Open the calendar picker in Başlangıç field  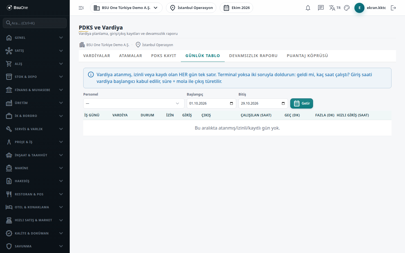231,103
